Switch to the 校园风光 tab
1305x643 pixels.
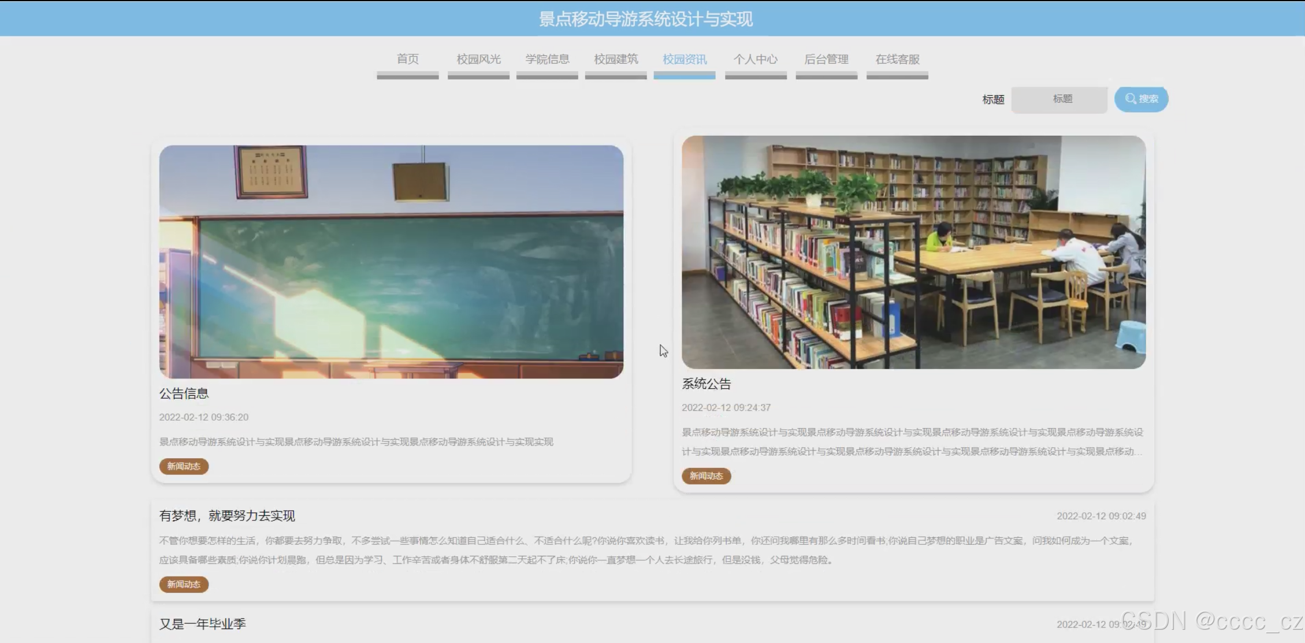[478, 59]
